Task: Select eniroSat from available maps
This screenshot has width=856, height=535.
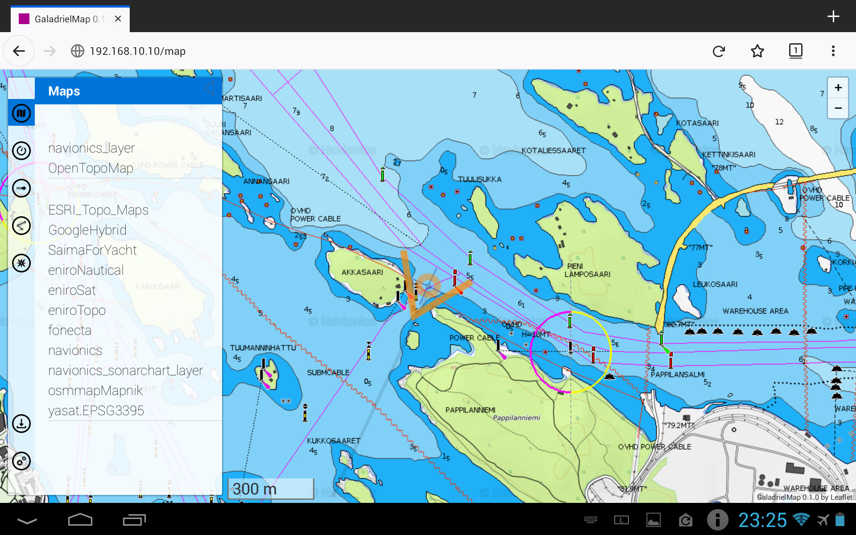Action: (x=72, y=290)
